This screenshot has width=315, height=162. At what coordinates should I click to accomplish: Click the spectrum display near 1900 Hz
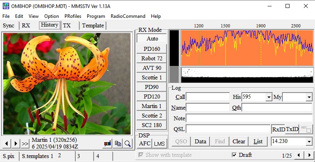click(x=261, y=48)
